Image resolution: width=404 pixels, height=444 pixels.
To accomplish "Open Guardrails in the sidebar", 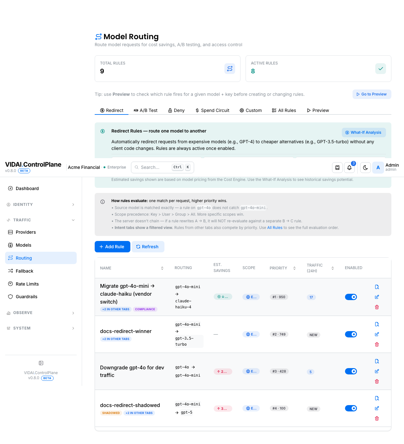I will click(x=41, y=297).
